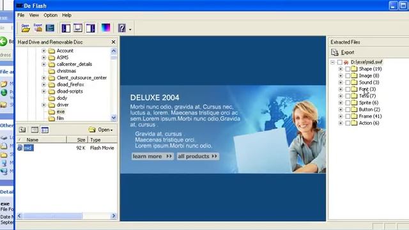Check the Frame (41) checkbox
This screenshot has height=230, width=409.
pos(348,116)
